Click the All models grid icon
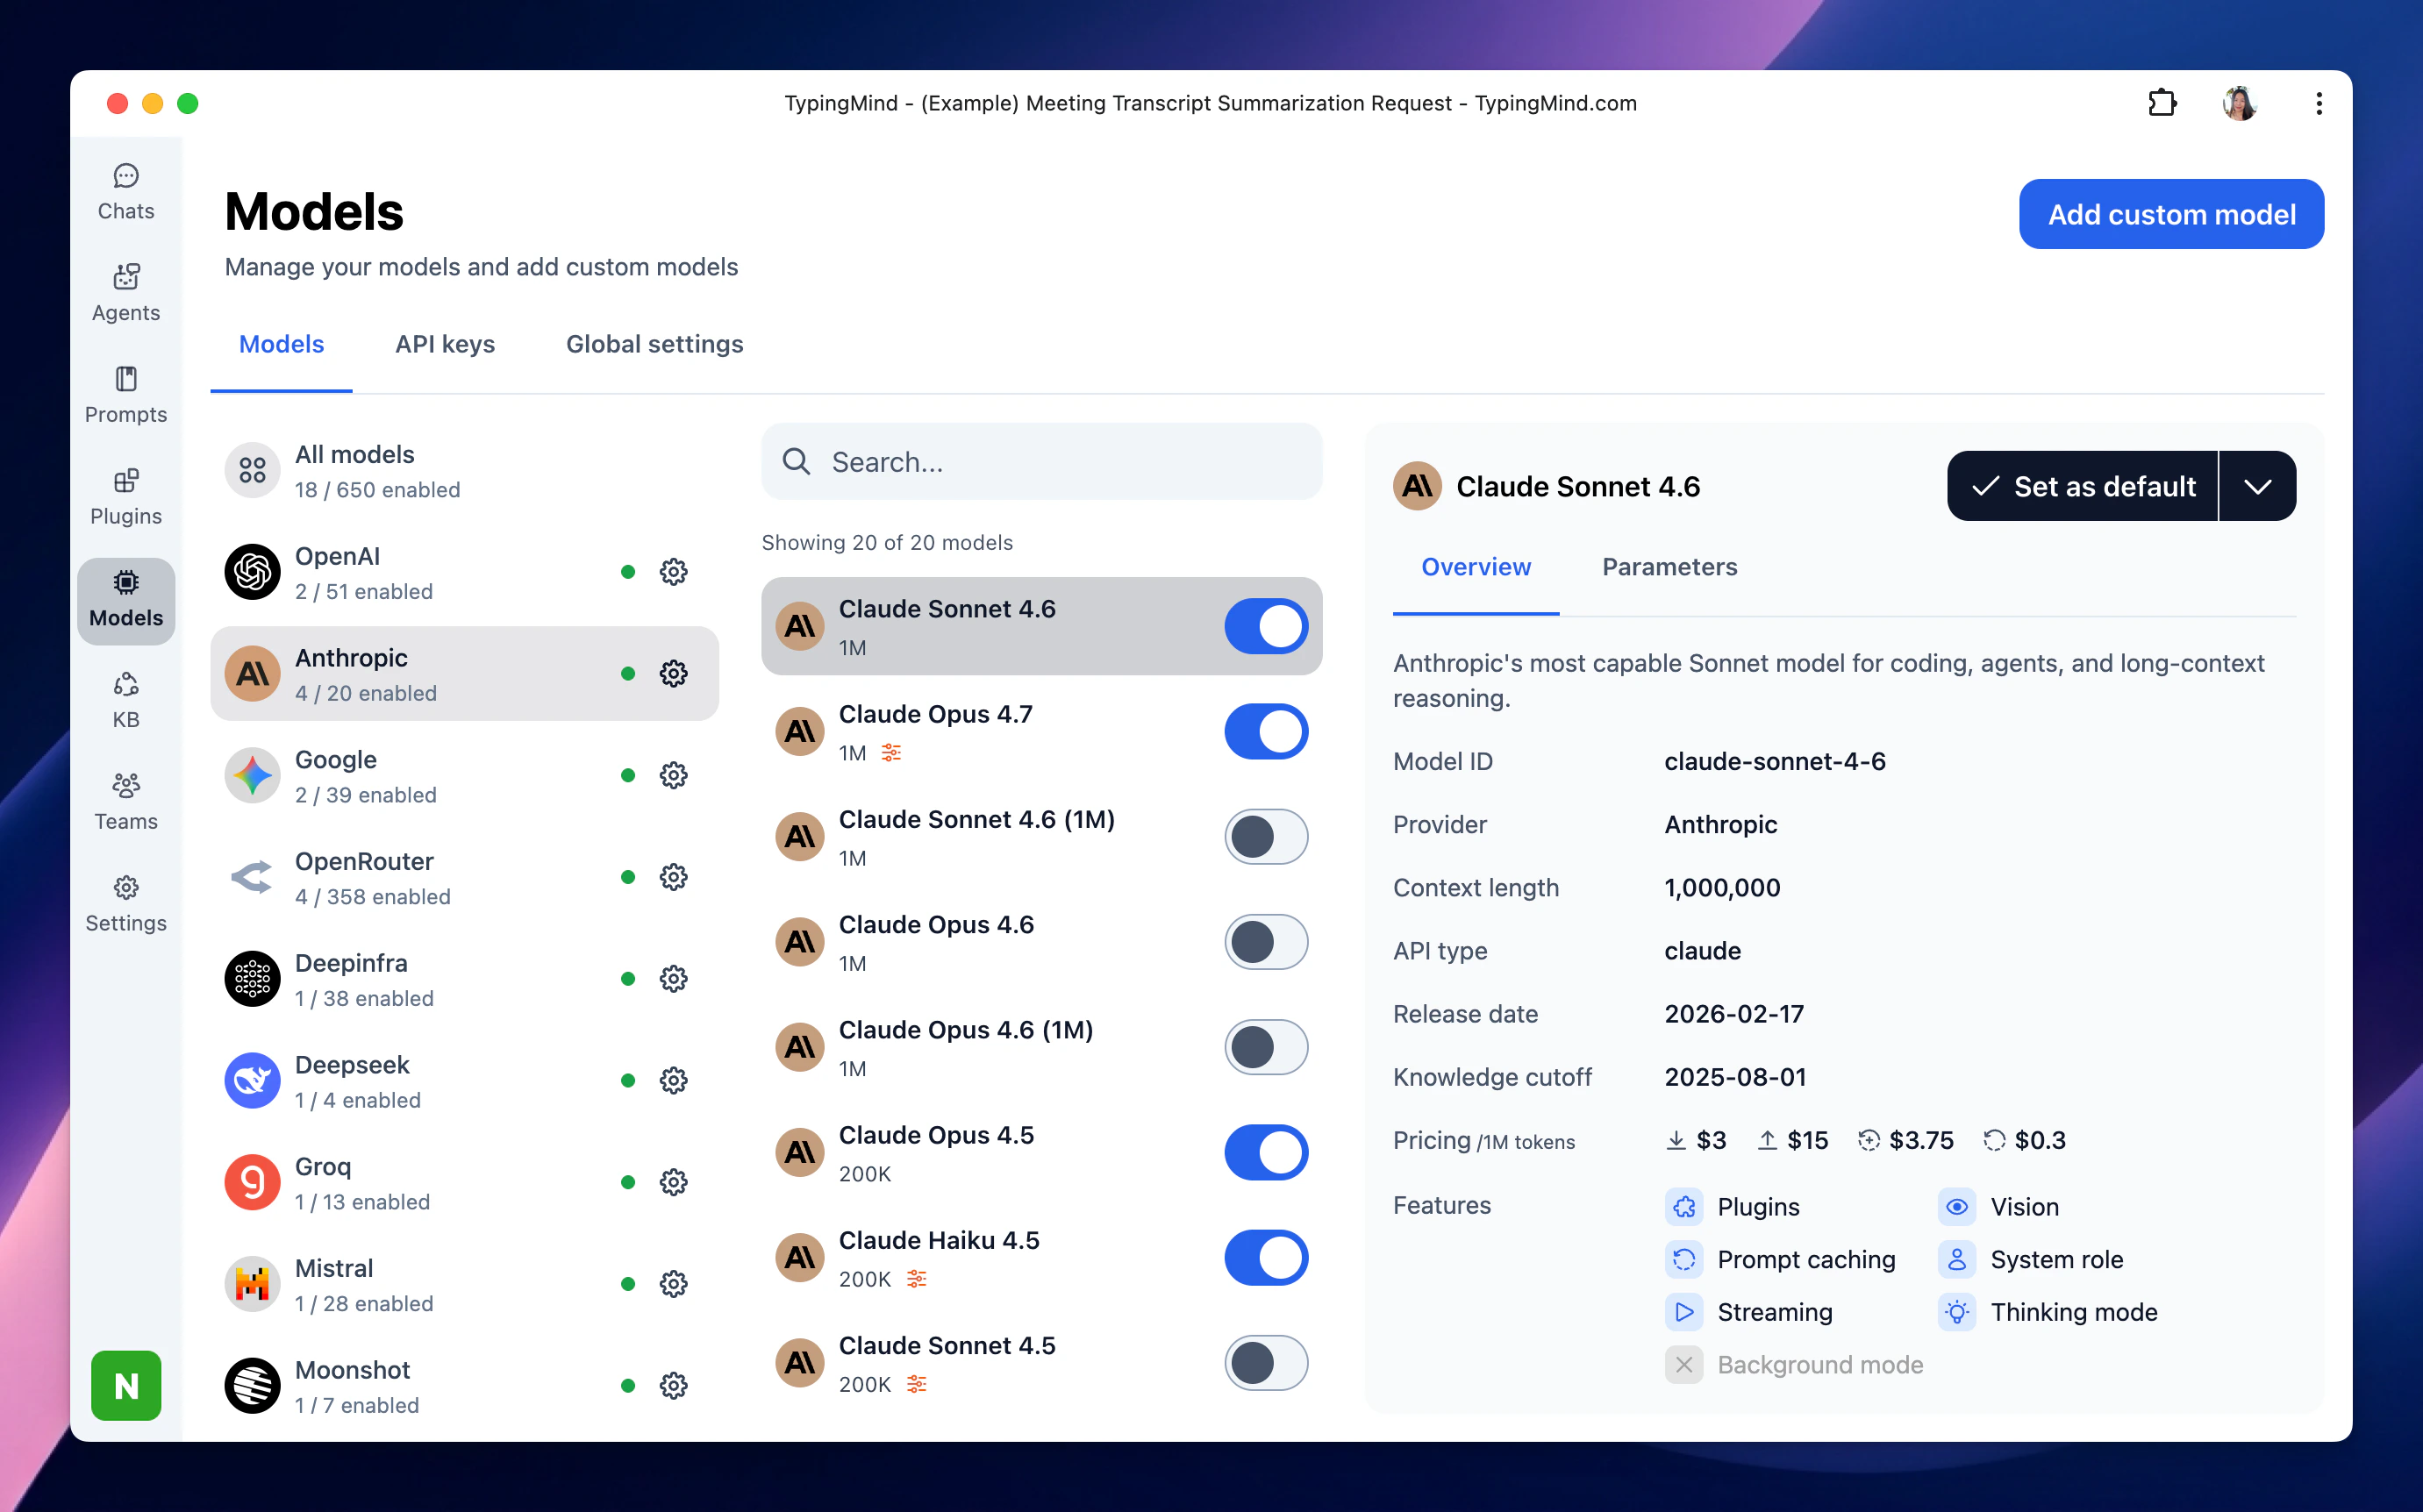 click(x=252, y=471)
